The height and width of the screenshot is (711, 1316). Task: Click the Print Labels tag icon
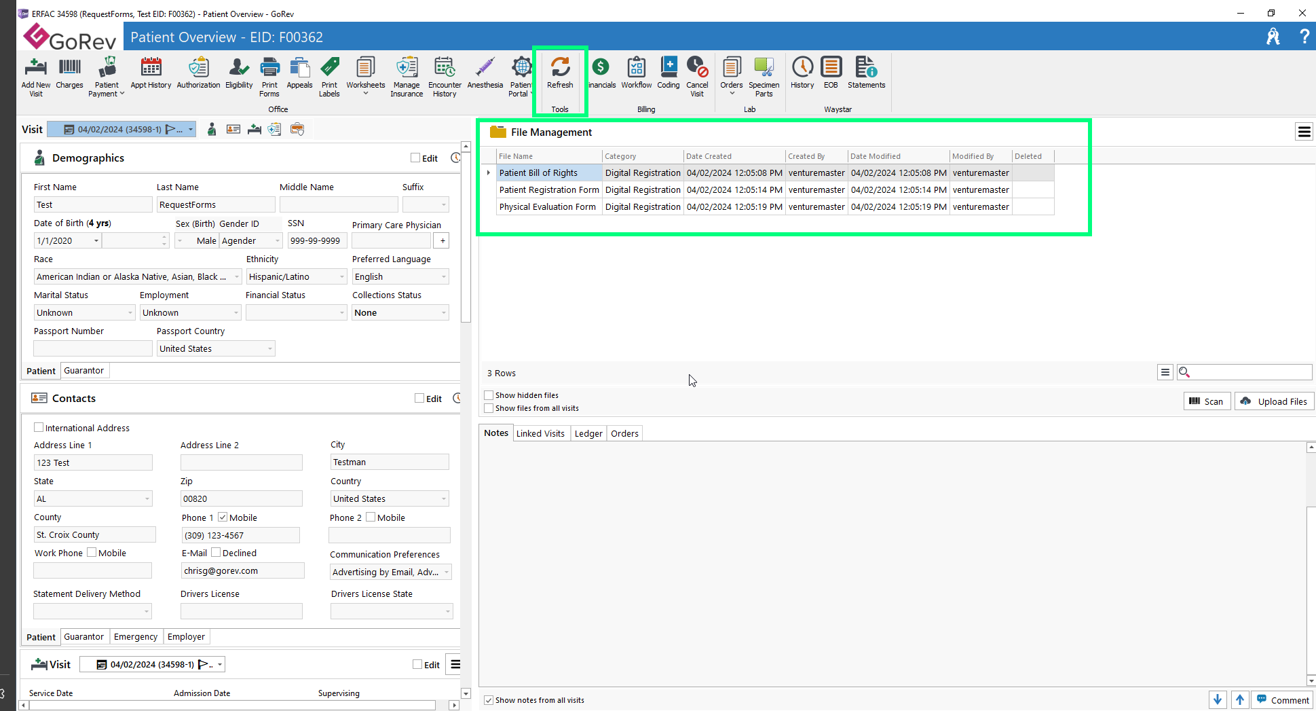click(329, 77)
